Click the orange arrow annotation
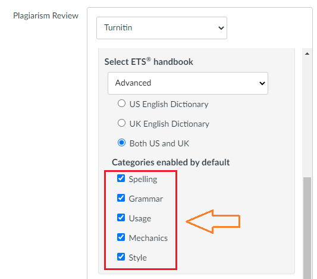The width and height of the screenshot is (317, 279). 213,222
